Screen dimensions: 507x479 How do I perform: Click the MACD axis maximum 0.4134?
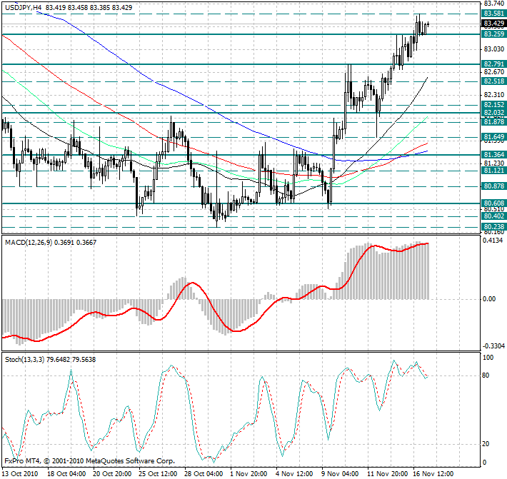493,241
